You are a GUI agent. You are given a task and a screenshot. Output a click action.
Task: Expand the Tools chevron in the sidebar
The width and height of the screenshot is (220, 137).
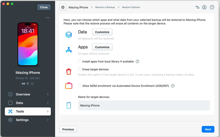coord(48,111)
